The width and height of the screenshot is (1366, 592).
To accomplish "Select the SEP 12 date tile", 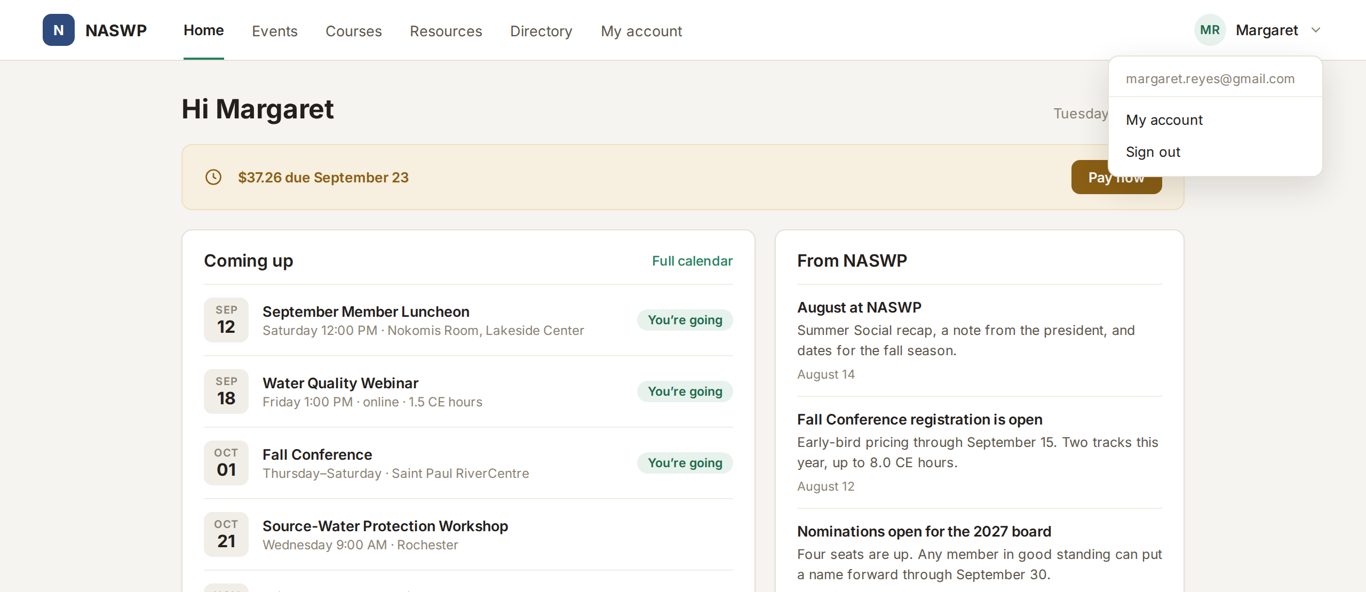I will point(226,320).
